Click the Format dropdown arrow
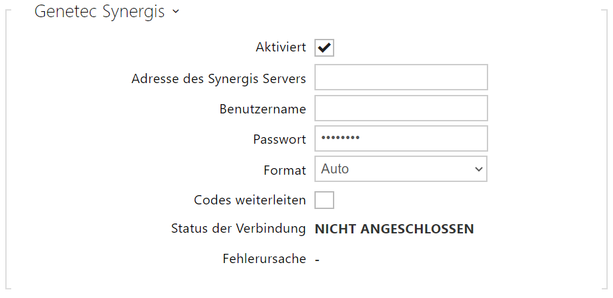 (x=479, y=169)
